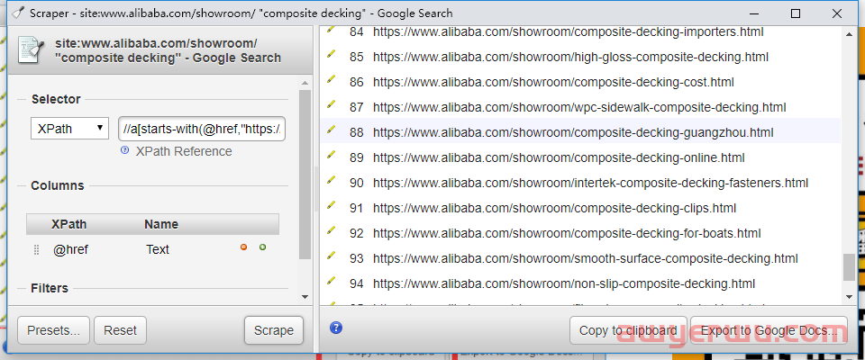Select the wpc-sidewalk-composite-decking.html result

point(579,107)
